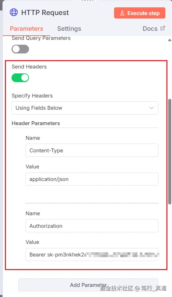Screen dimensions: 172x297
Task: Click the Authorization name field
Action: coord(92,226)
